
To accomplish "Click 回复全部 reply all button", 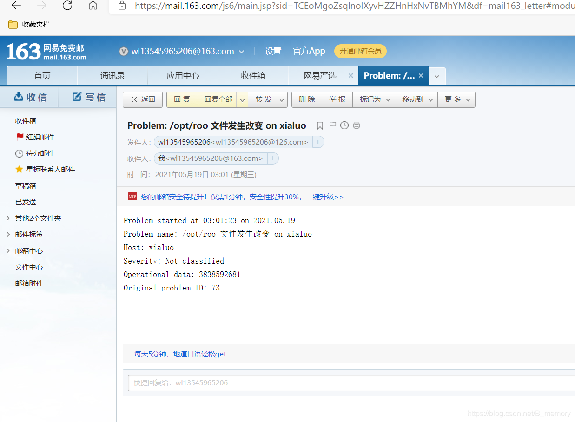I will pos(218,99).
